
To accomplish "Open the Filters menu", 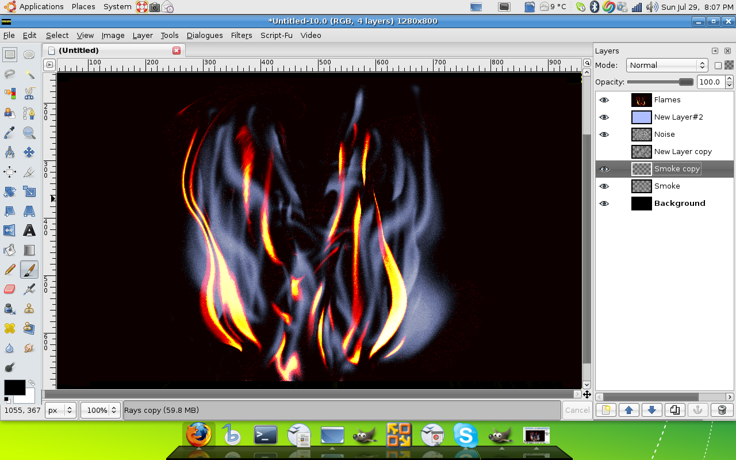I will (241, 35).
